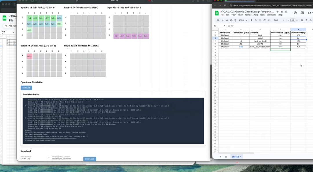Click the paint format icon
The image size is (313, 172).
236,20
